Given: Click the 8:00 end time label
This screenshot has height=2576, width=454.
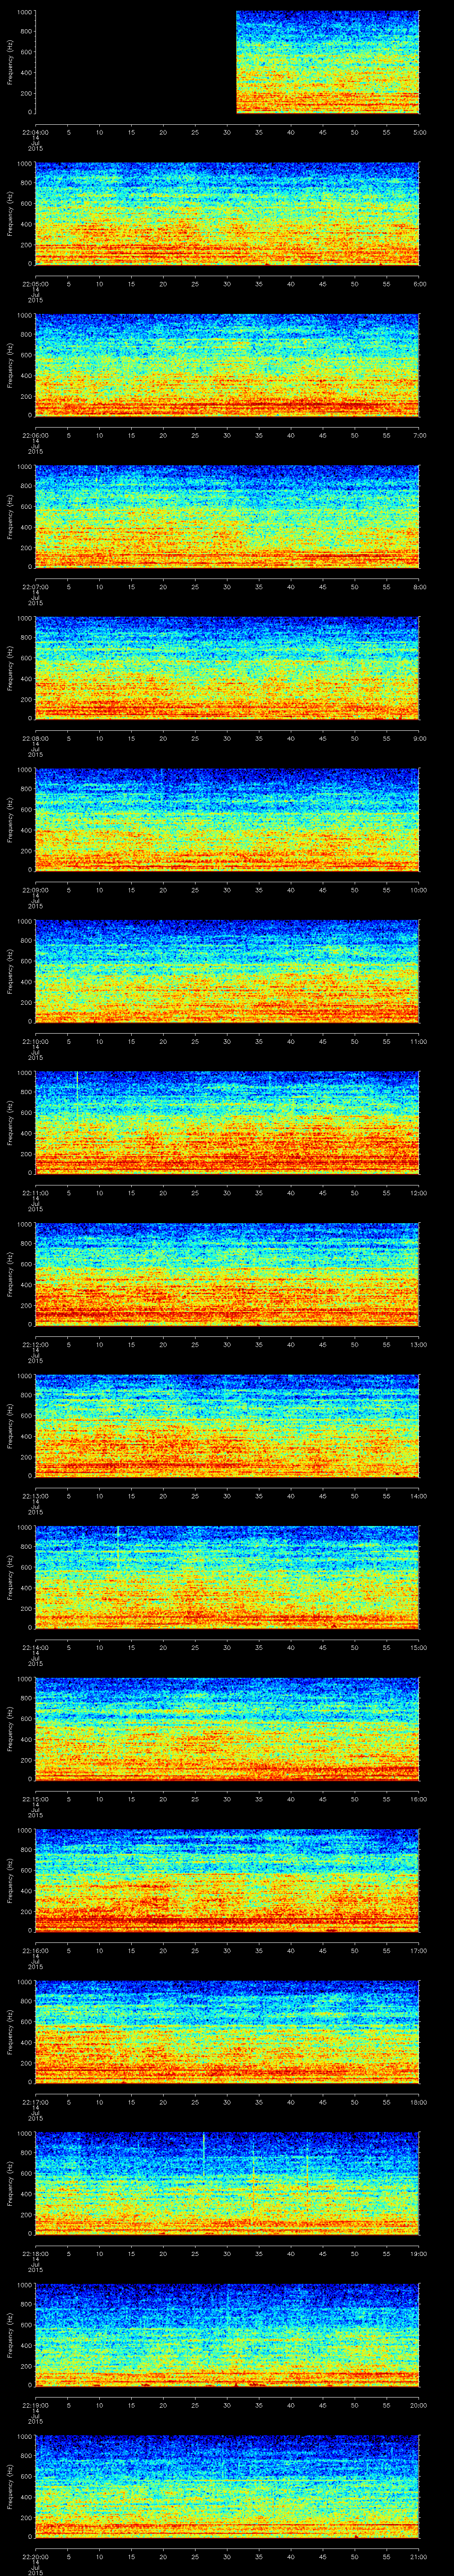Looking at the screenshot, I should tap(419, 586).
